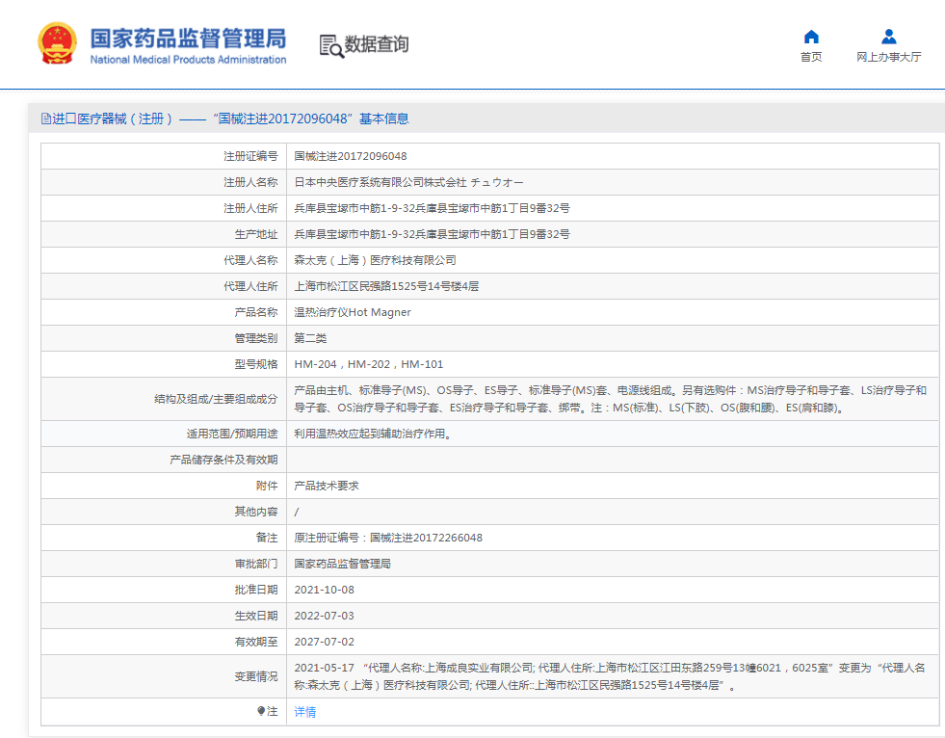The image size is (945, 738).
Task: Click the national emblem logo
Action: pos(57,41)
